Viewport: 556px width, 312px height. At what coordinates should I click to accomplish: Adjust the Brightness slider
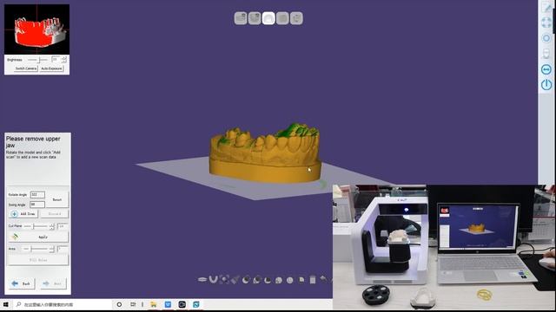tap(38, 60)
